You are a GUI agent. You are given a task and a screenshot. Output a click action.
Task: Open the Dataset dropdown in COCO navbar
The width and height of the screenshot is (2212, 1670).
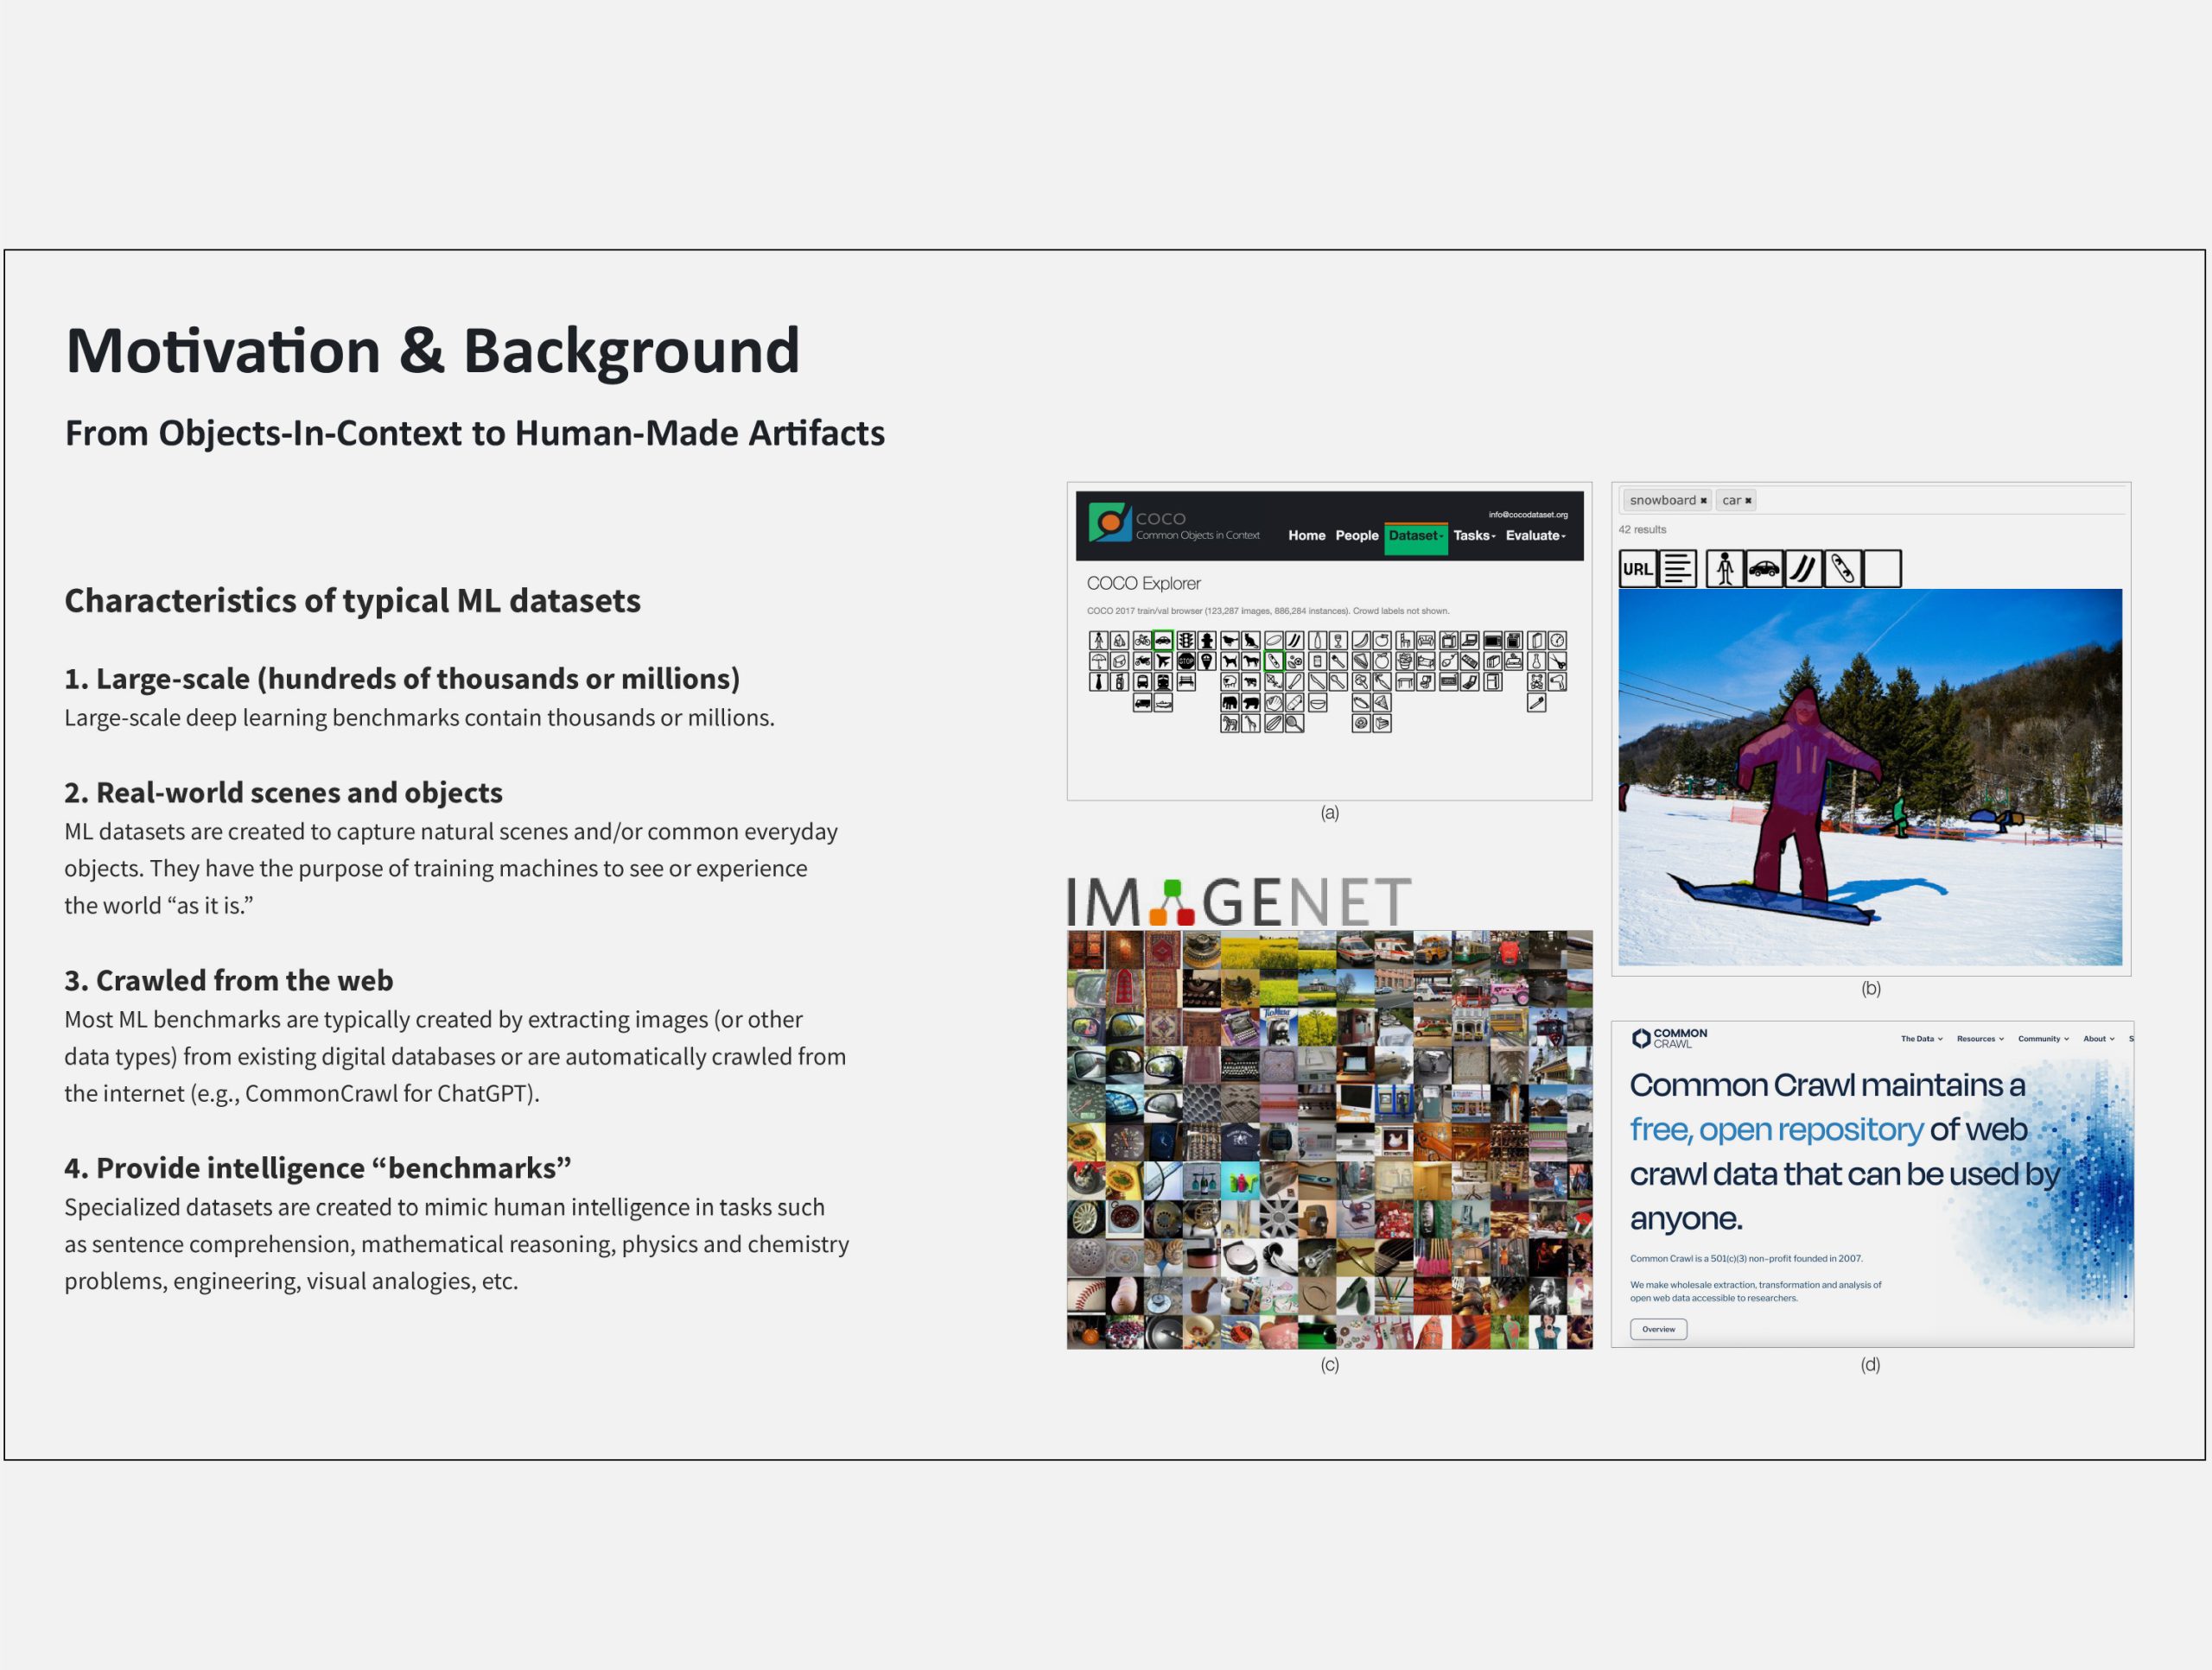click(1416, 535)
